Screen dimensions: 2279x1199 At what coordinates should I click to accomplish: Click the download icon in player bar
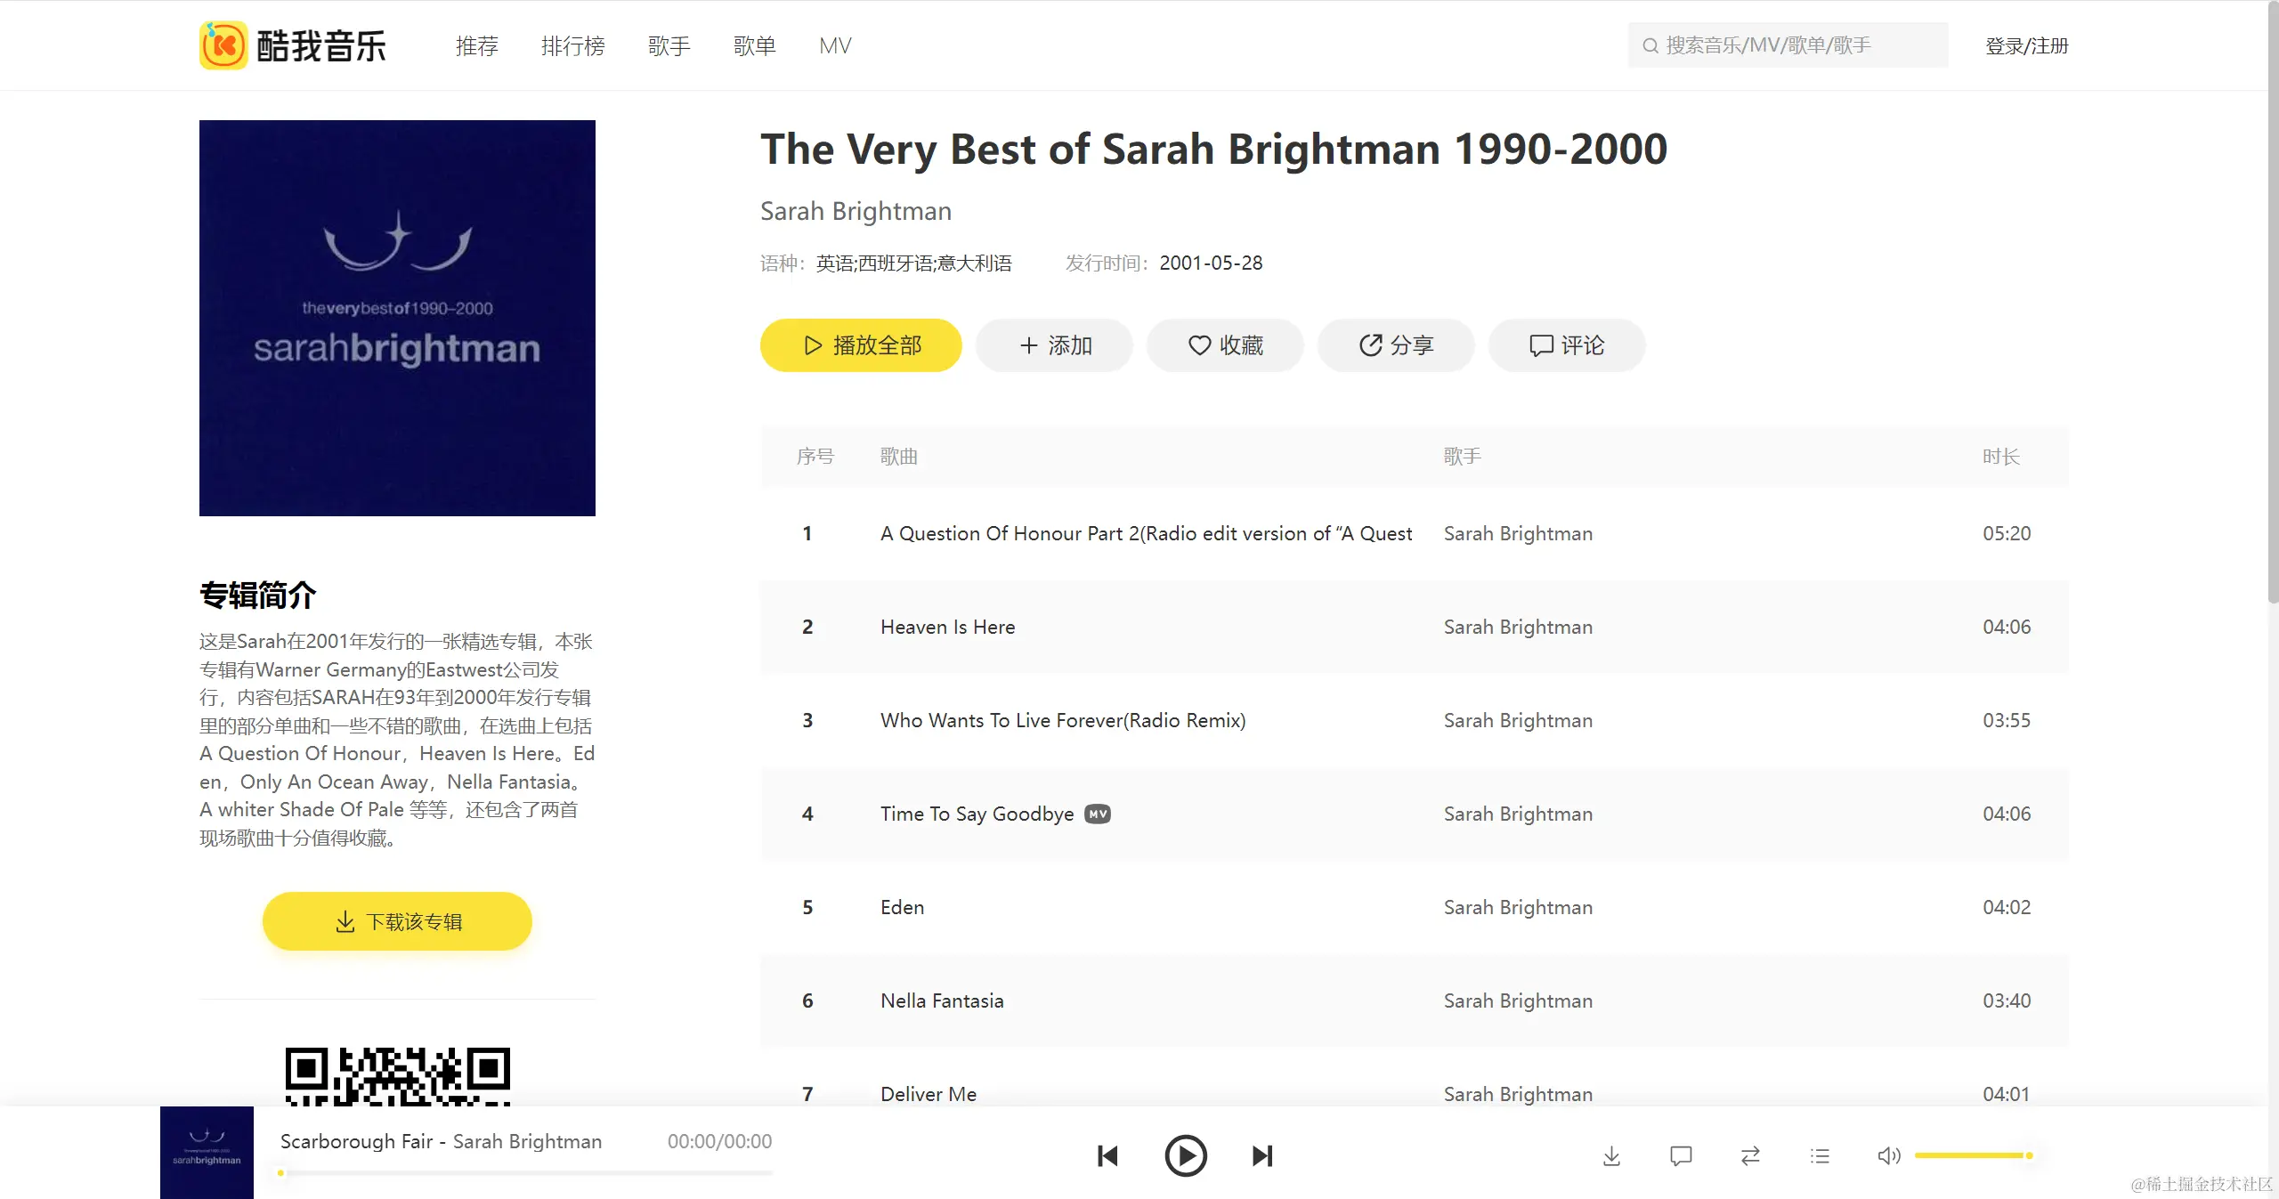(1611, 1156)
